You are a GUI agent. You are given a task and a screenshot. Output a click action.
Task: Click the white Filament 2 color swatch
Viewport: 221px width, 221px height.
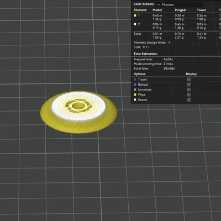pyautogui.click(x=135, y=24)
